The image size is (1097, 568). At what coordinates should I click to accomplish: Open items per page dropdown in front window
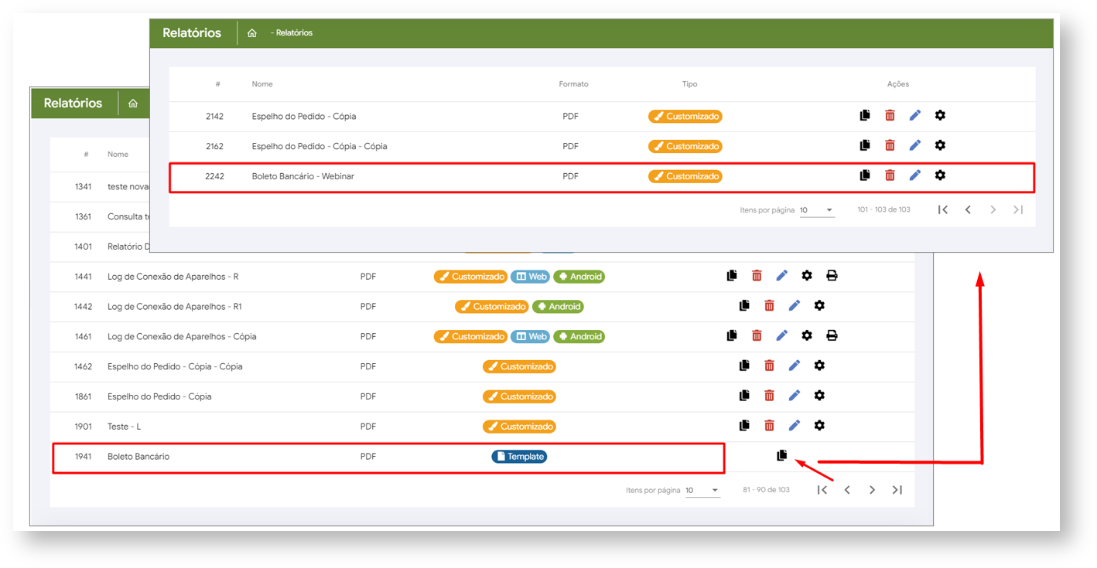(x=817, y=210)
